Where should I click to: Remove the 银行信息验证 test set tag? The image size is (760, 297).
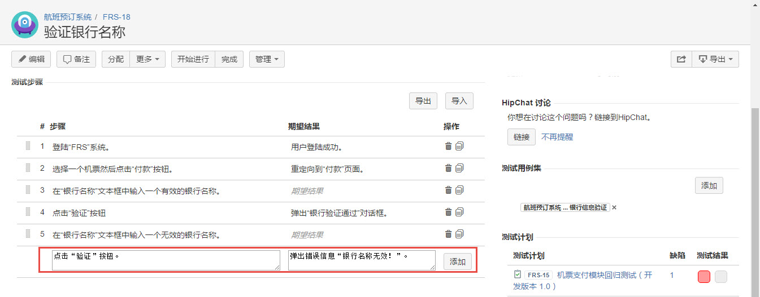coord(614,207)
